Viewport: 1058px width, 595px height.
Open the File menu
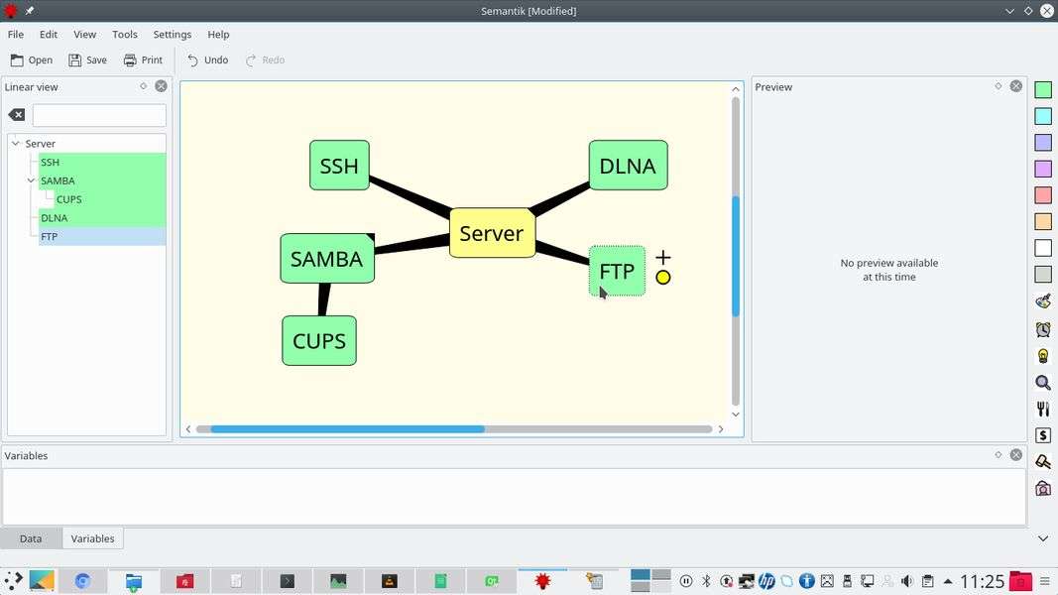point(16,35)
